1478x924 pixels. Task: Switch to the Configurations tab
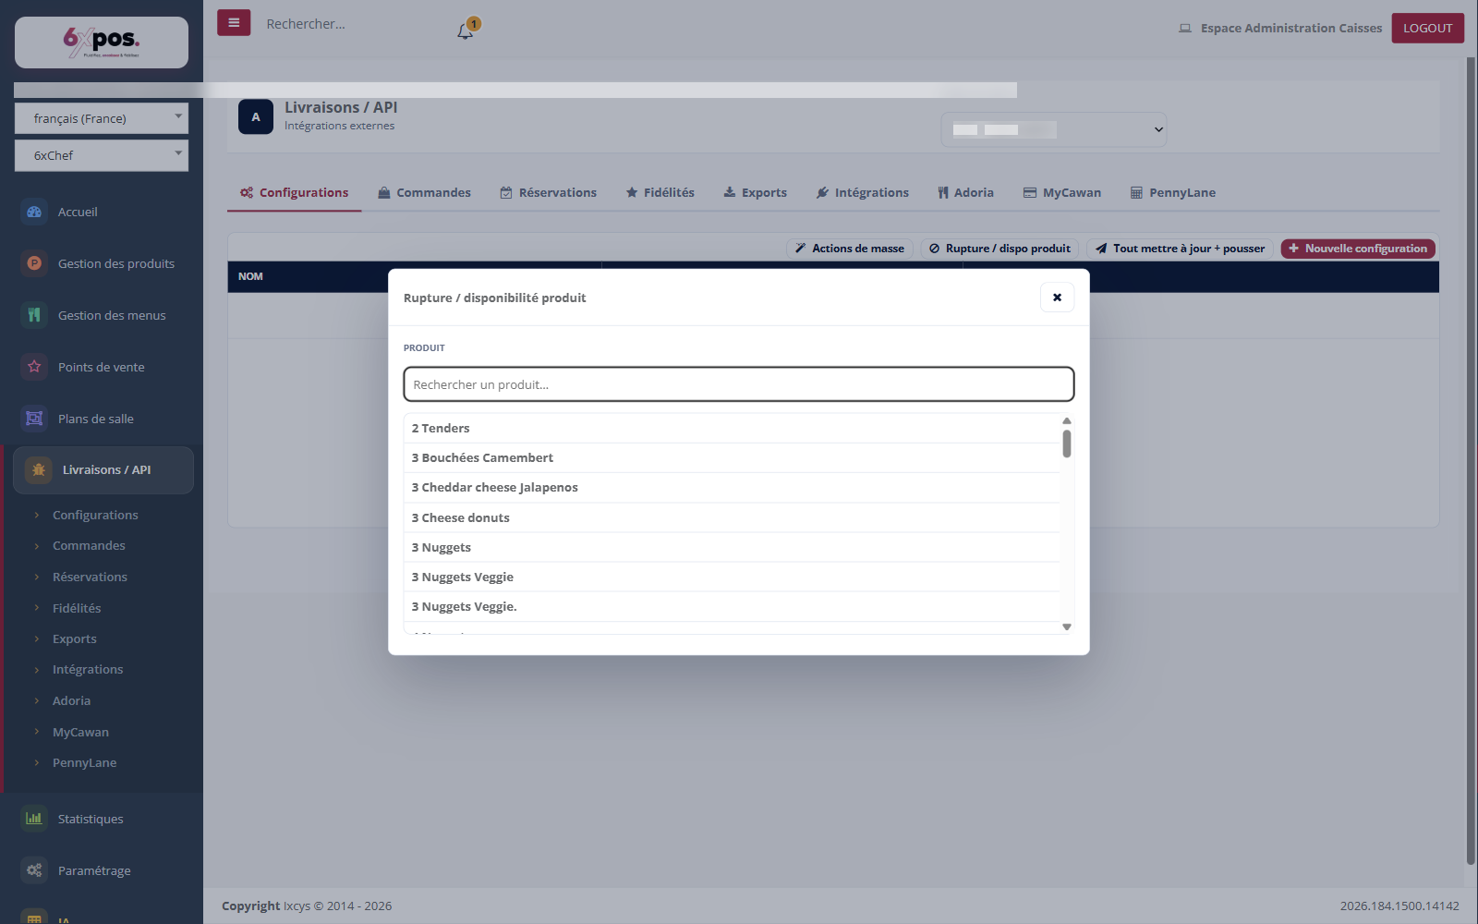coord(294,192)
